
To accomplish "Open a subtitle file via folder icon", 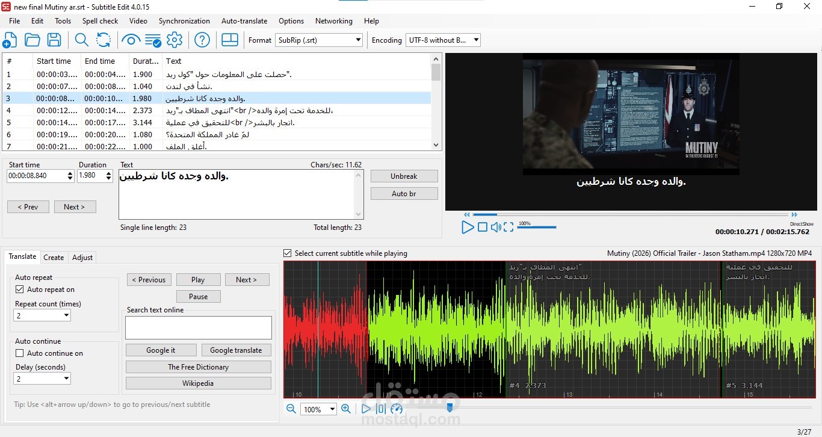I will point(32,40).
